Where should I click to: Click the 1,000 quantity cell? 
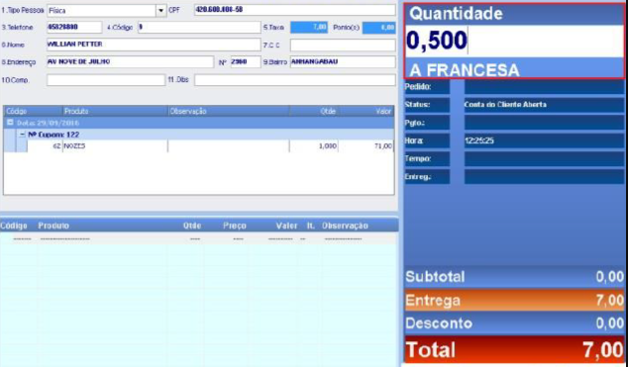point(314,146)
